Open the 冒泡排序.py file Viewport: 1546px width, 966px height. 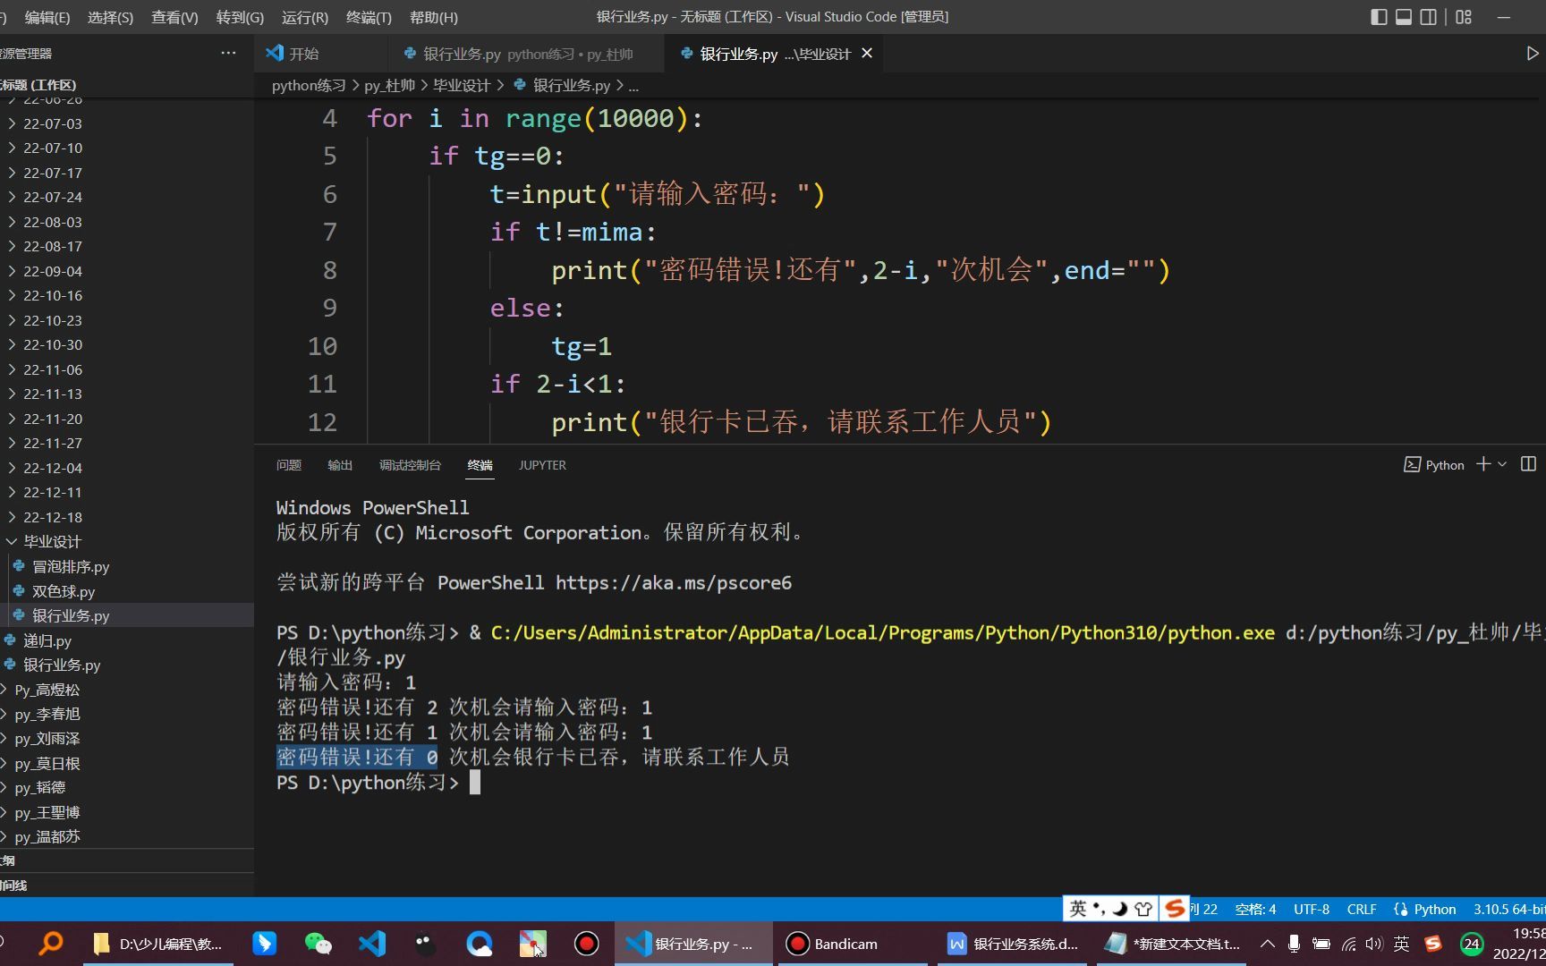pyautogui.click(x=127, y=566)
